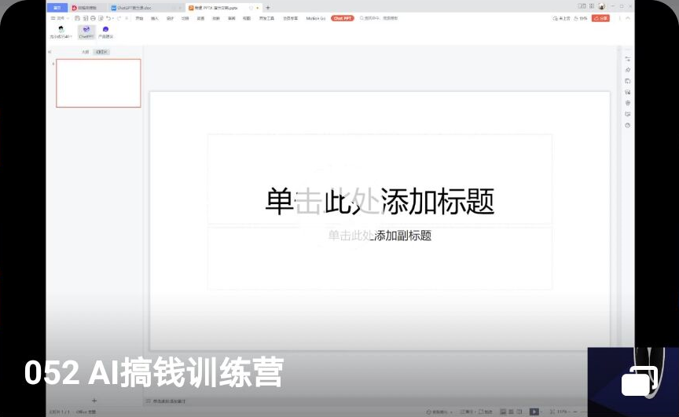Open the File menu dropdown
The width and height of the screenshot is (679, 417).
click(x=60, y=17)
